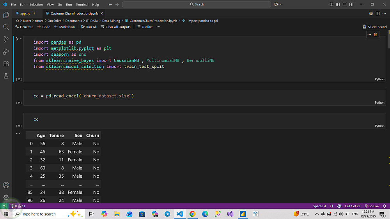
Task: Open the Terminal menu
Action: tap(82, 4)
